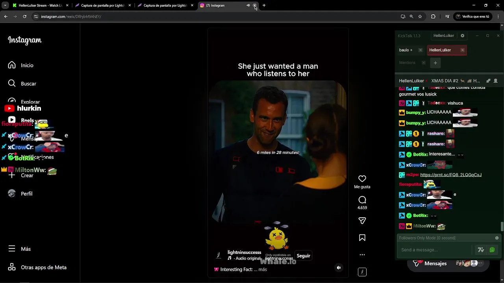Open lightninsuccesss profile avatar
This screenshot has height=283, width=504.
(x=219, y=255)
